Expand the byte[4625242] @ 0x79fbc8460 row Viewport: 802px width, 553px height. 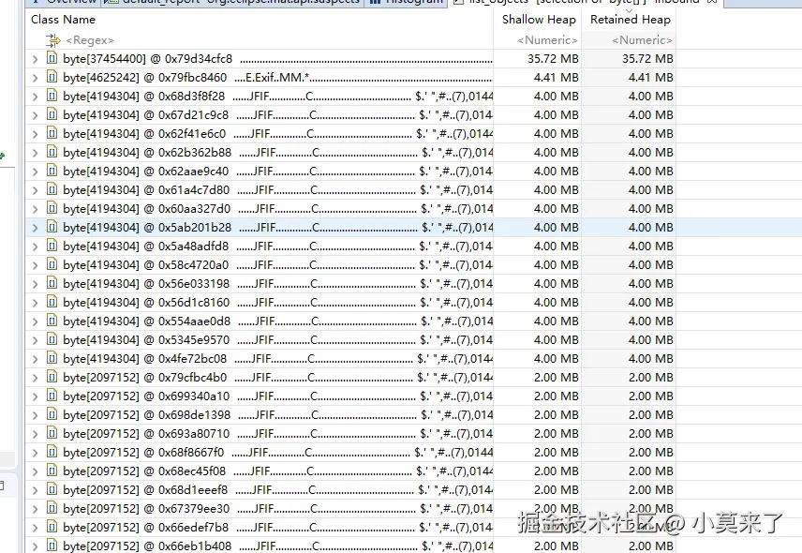tap(35, 78)
